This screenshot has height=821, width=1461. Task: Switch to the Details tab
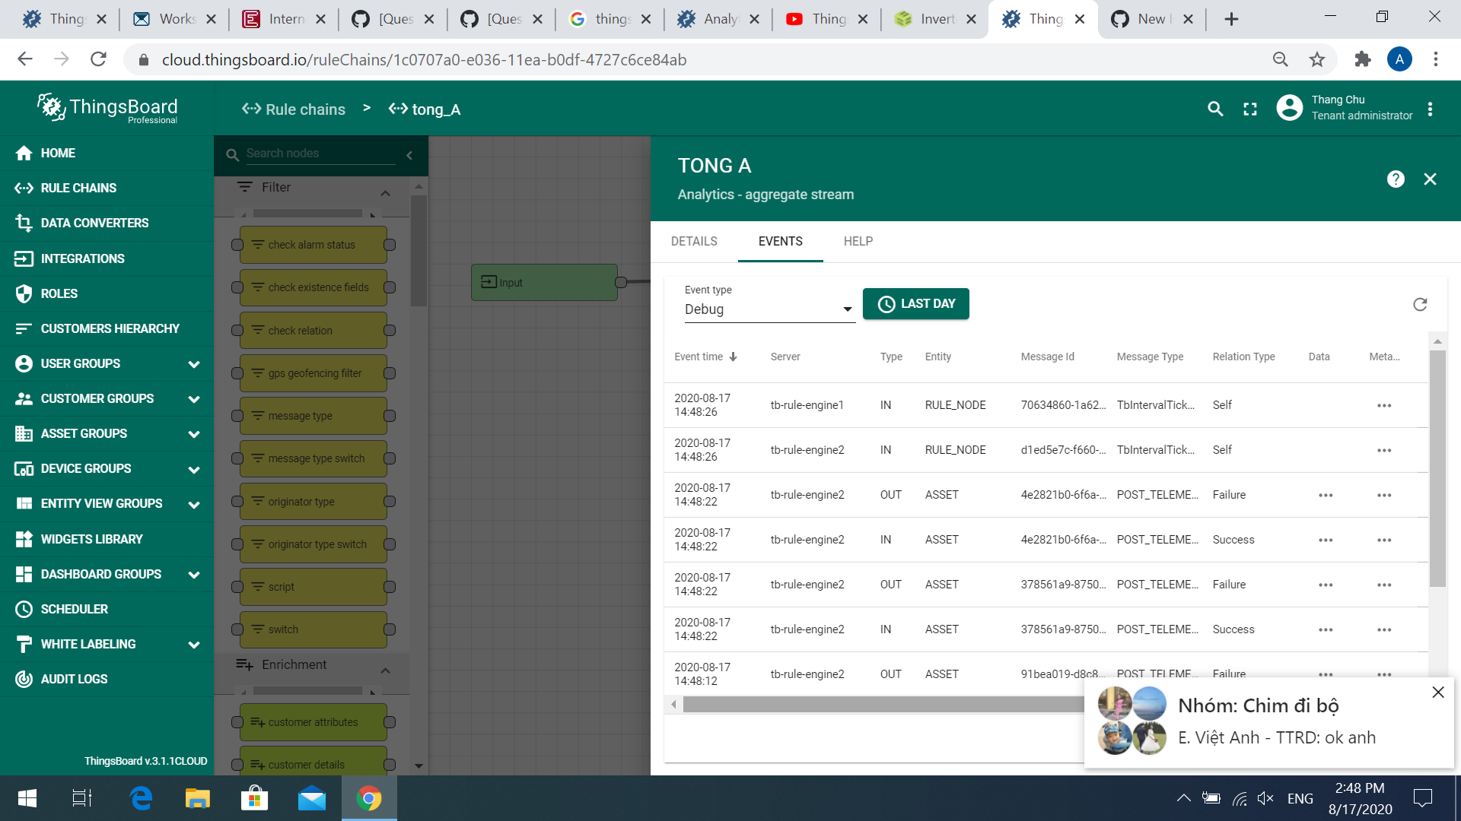pos(694,241)
